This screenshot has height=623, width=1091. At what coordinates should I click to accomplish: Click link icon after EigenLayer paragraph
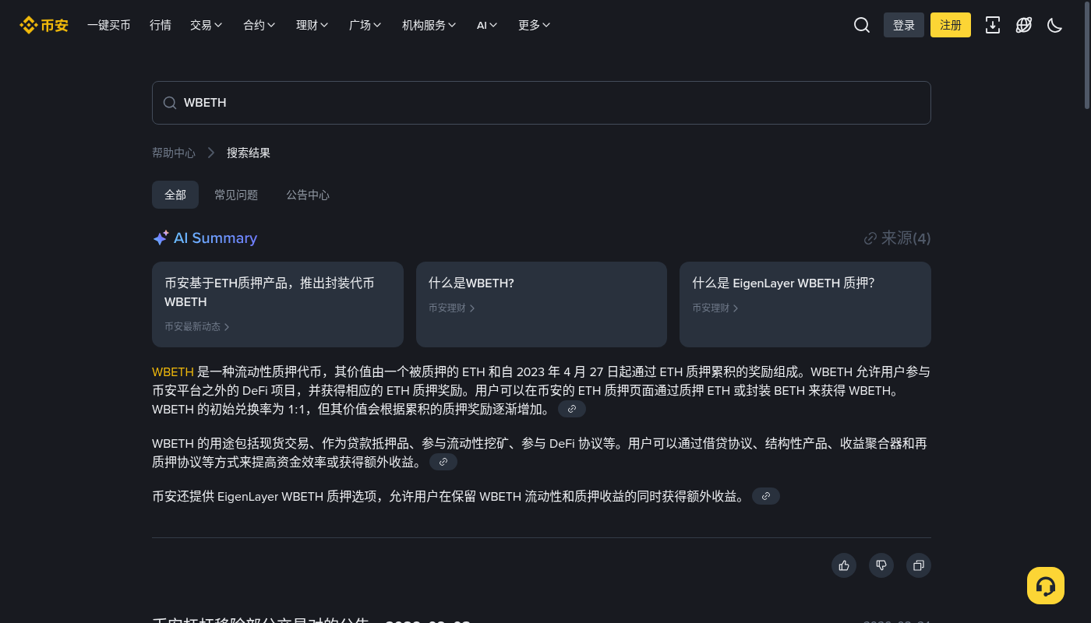click(766, 496)
